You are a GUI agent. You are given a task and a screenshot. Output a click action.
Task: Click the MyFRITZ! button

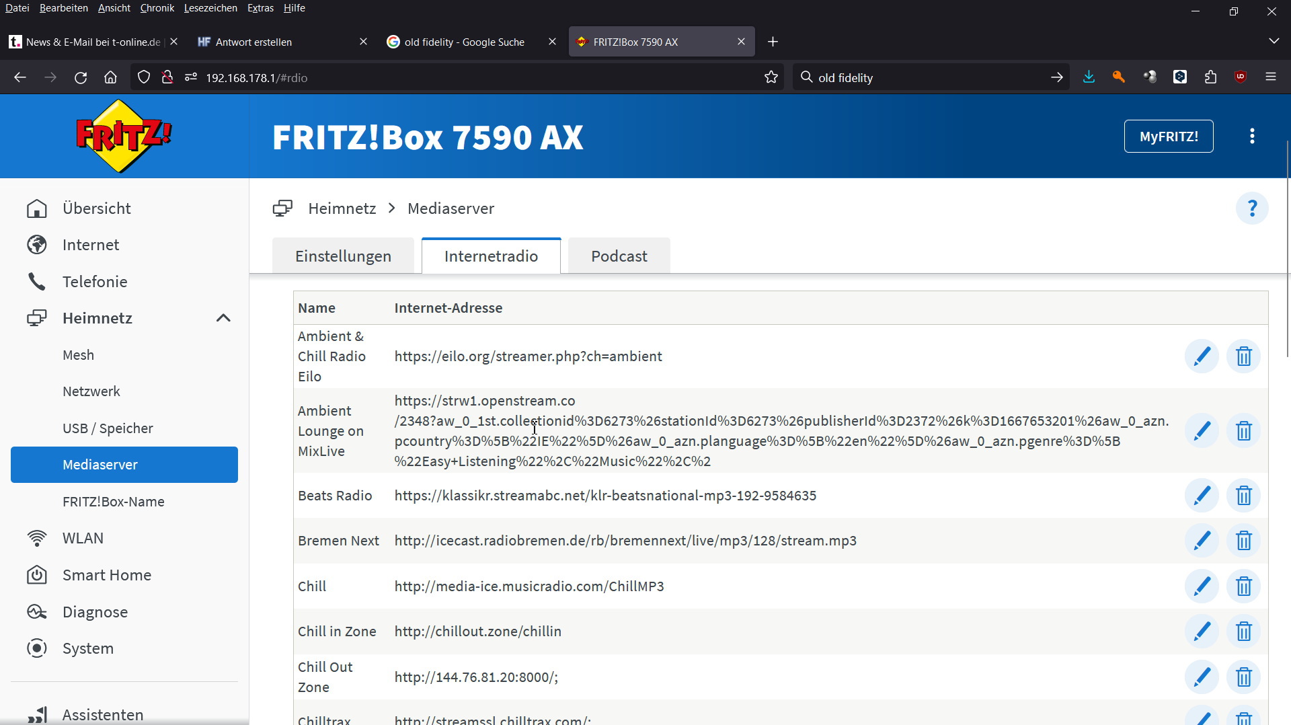[1168, 137]
